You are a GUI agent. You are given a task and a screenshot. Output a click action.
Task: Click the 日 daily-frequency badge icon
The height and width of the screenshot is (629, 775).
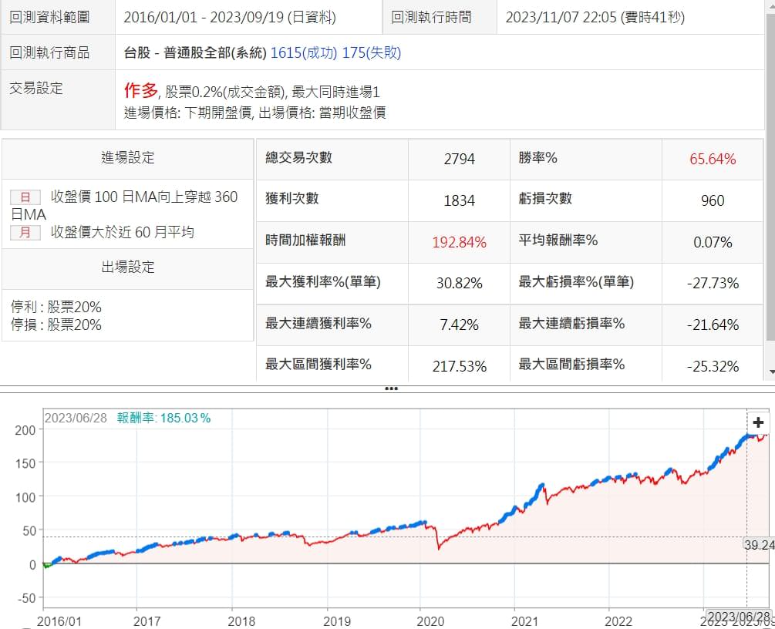tap(25, 197)
